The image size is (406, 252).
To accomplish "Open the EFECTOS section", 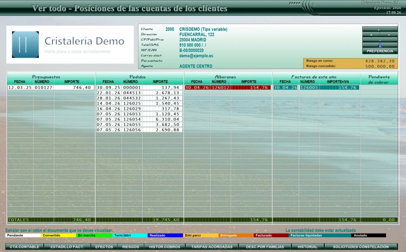I will 104,247.
